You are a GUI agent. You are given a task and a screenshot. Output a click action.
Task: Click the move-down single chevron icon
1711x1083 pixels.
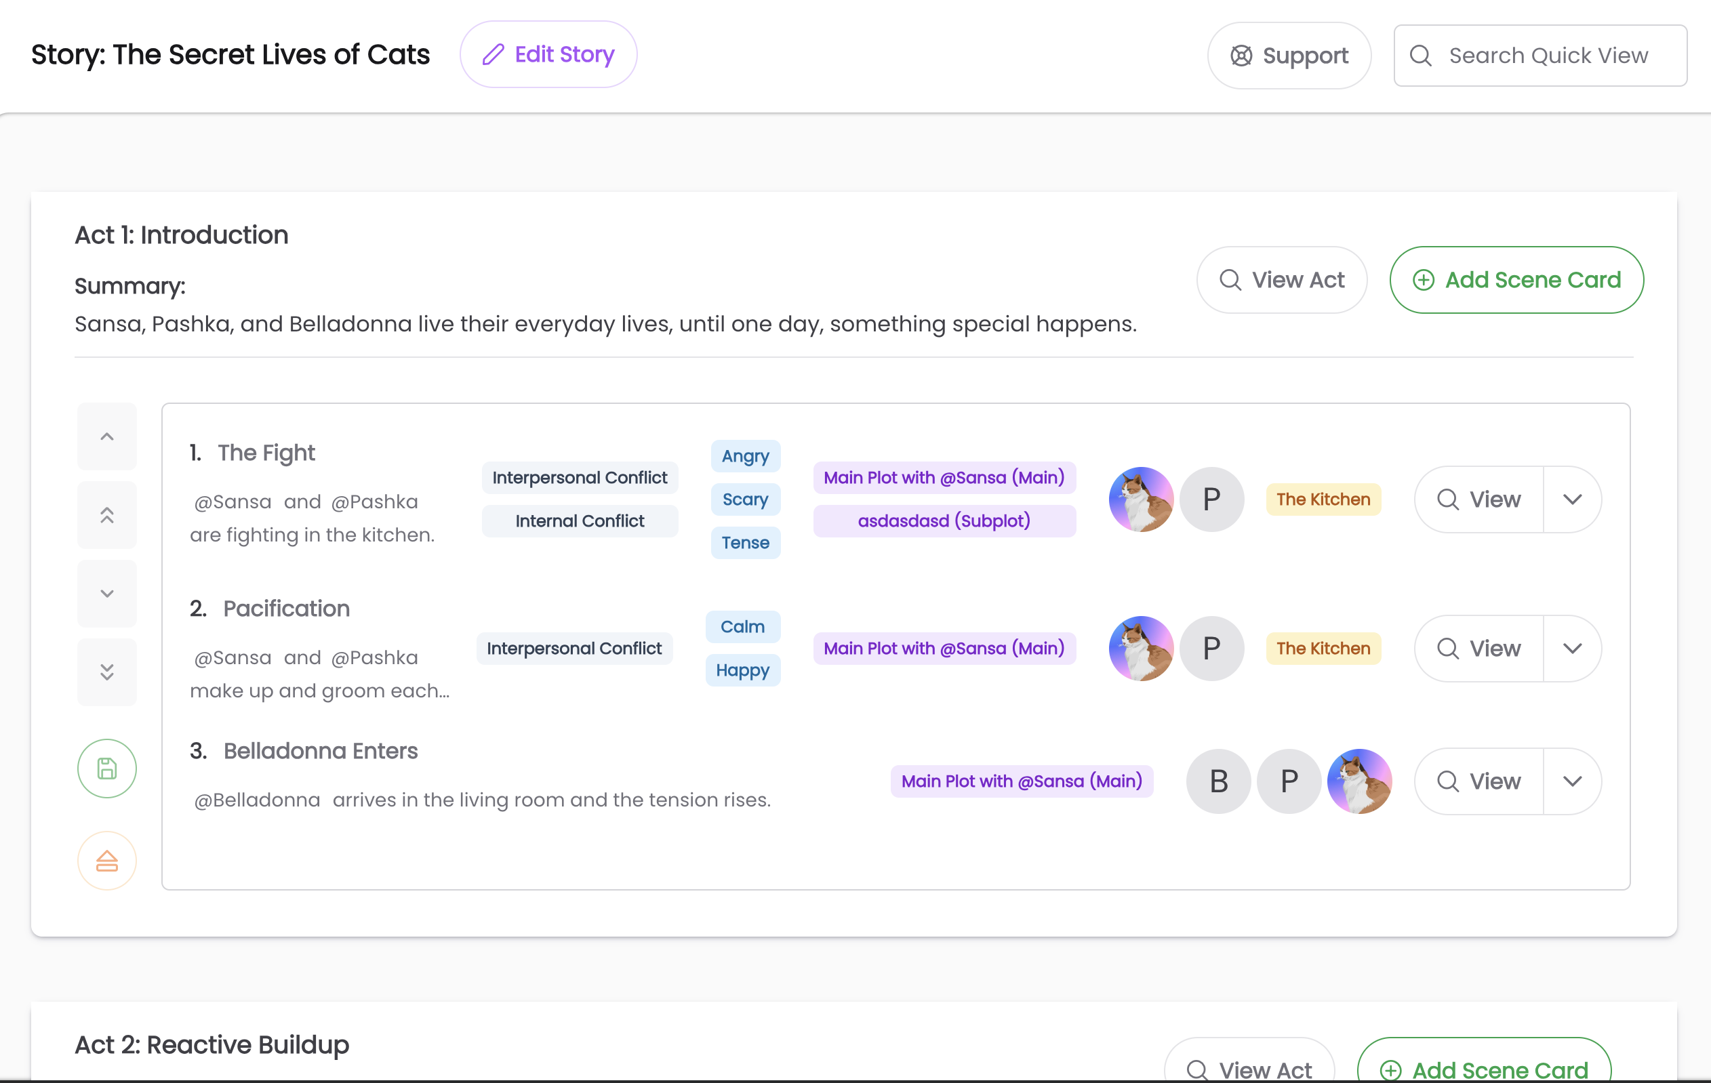tap(106, 594)
